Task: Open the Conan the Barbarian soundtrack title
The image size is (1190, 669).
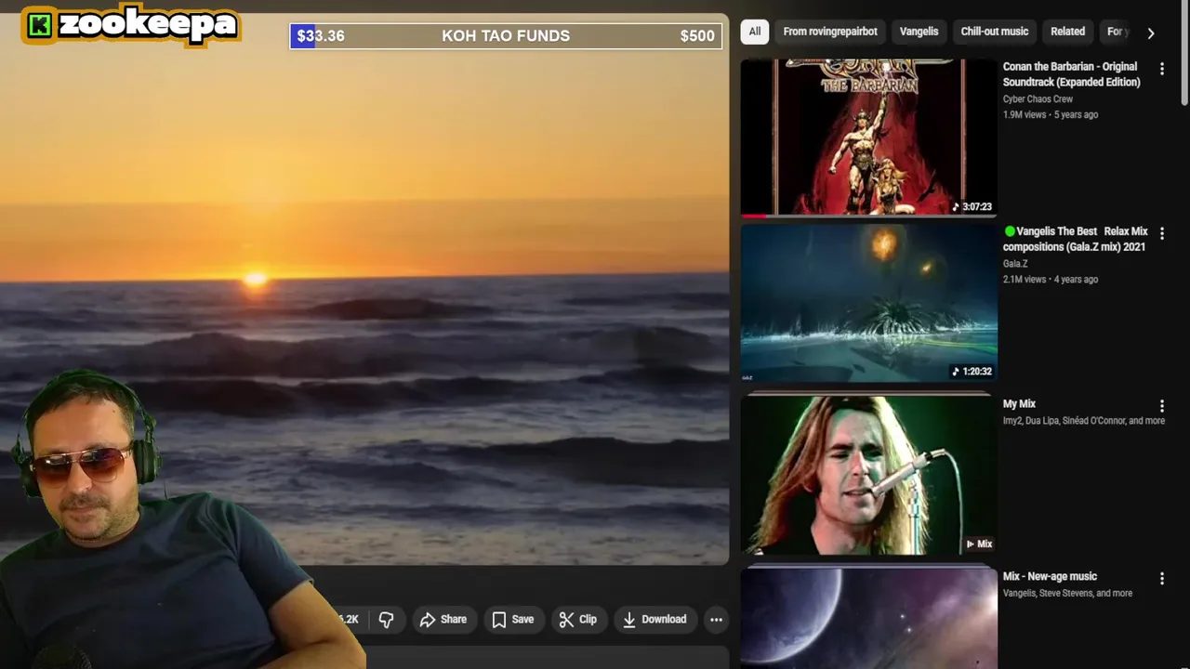Action: coord(1072,74)
